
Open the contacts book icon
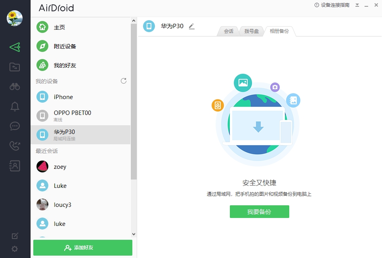click(x=15, y=166)
